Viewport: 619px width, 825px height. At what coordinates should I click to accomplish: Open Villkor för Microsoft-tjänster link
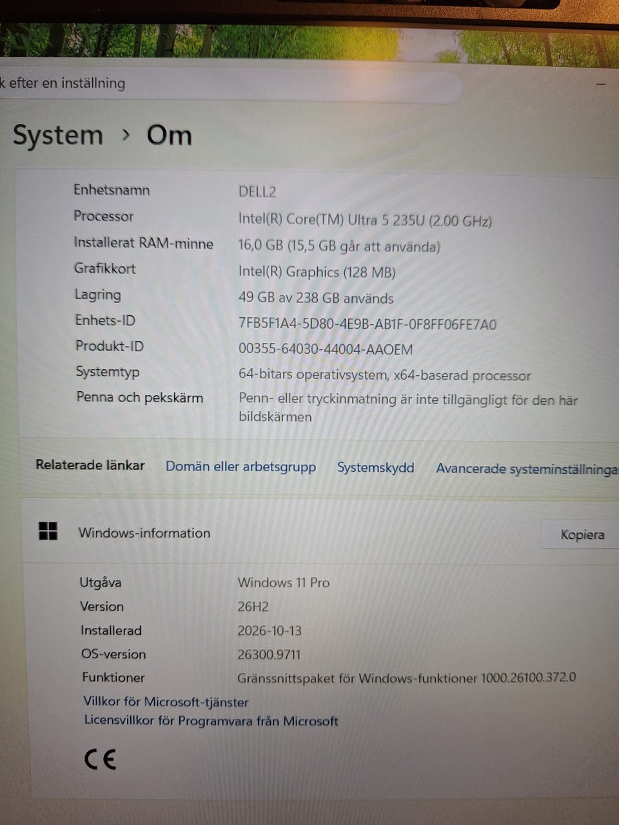[x=166, y=701]
